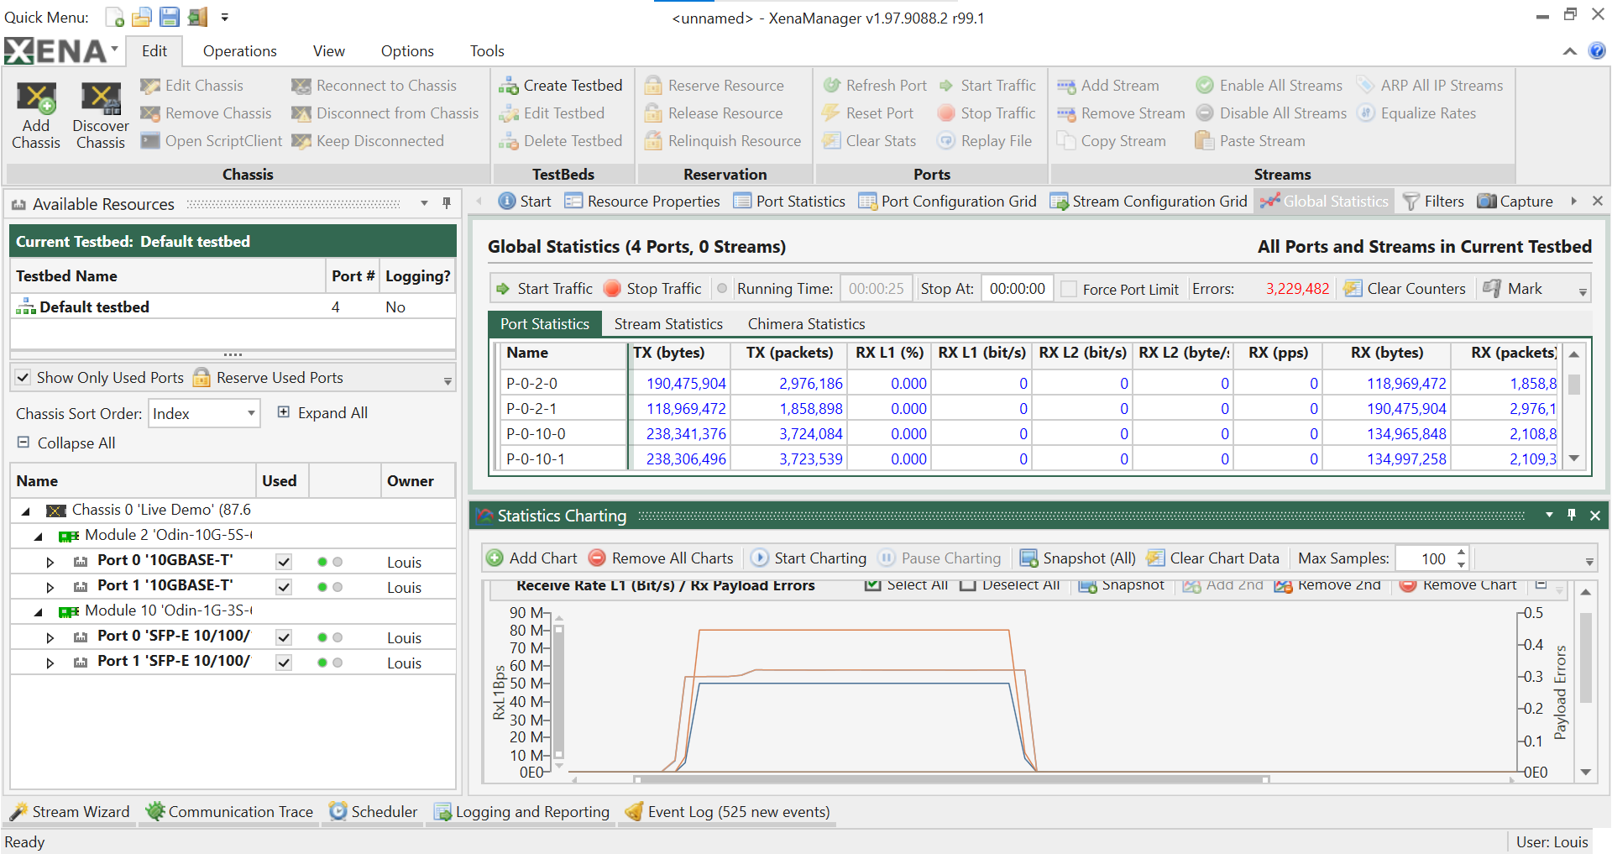Screen dimensions: 1612x854
Task: Click the Add Stream icon
Action: point(1066,86)
